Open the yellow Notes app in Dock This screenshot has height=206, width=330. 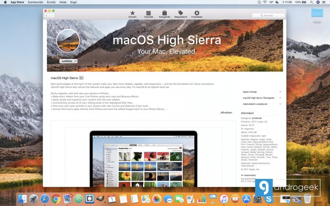pyautogui.click(x=123, y=198)
